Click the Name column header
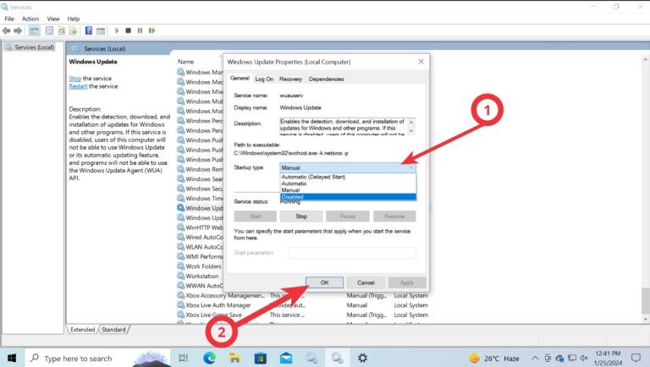The image size is (650, 367). point(185,61)
